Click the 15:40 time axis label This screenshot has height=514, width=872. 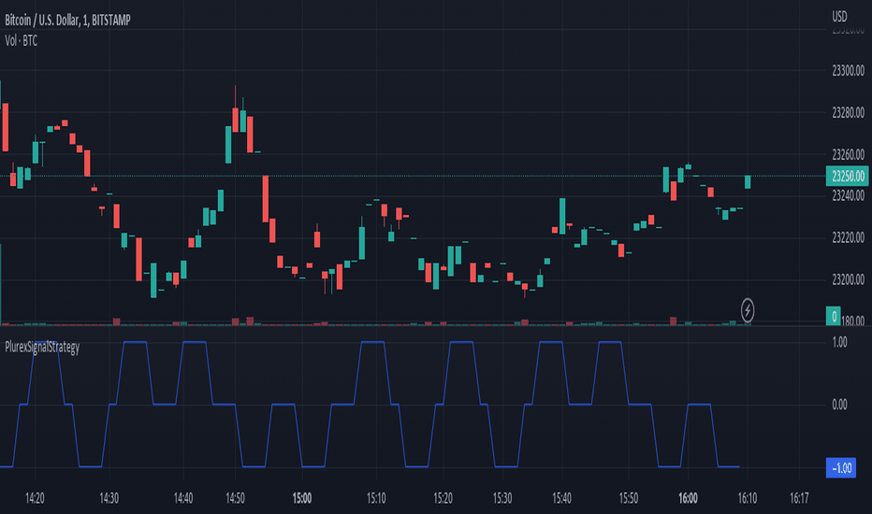[x=561, y=498]
